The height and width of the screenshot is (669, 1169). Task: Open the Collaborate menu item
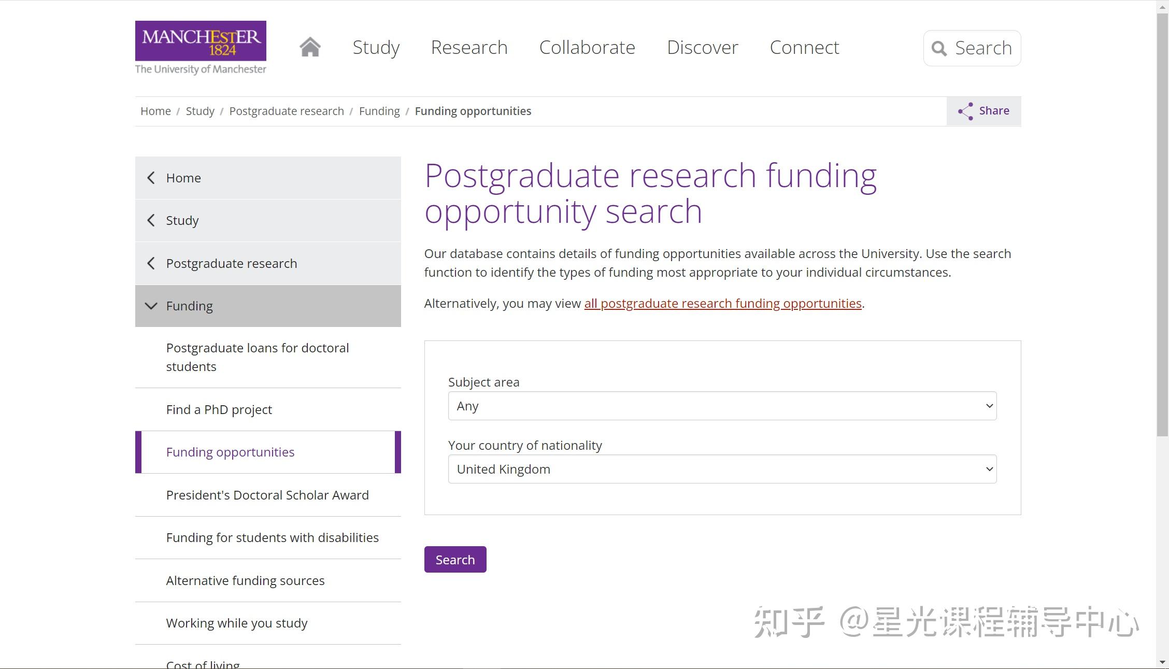coord(587,47)
